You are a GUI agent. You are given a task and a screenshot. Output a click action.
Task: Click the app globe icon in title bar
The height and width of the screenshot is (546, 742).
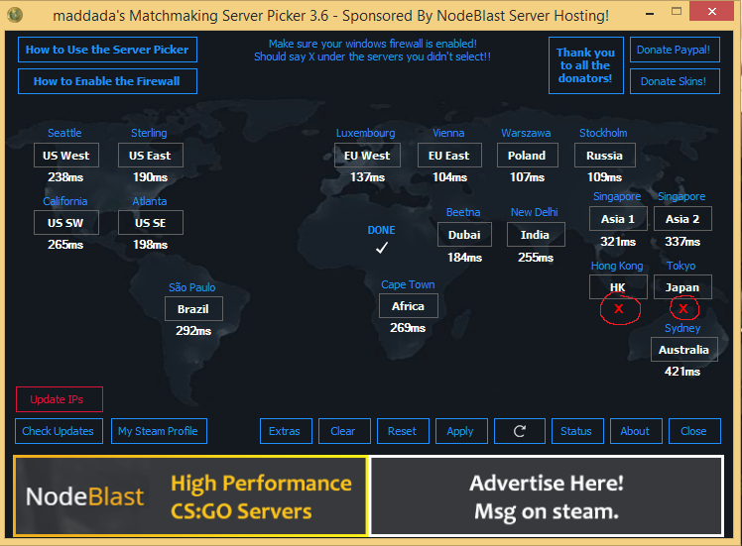pyautogui.click(x=15, y=15)
